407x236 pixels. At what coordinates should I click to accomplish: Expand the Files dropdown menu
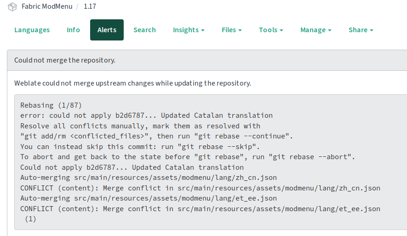point(232,30)
